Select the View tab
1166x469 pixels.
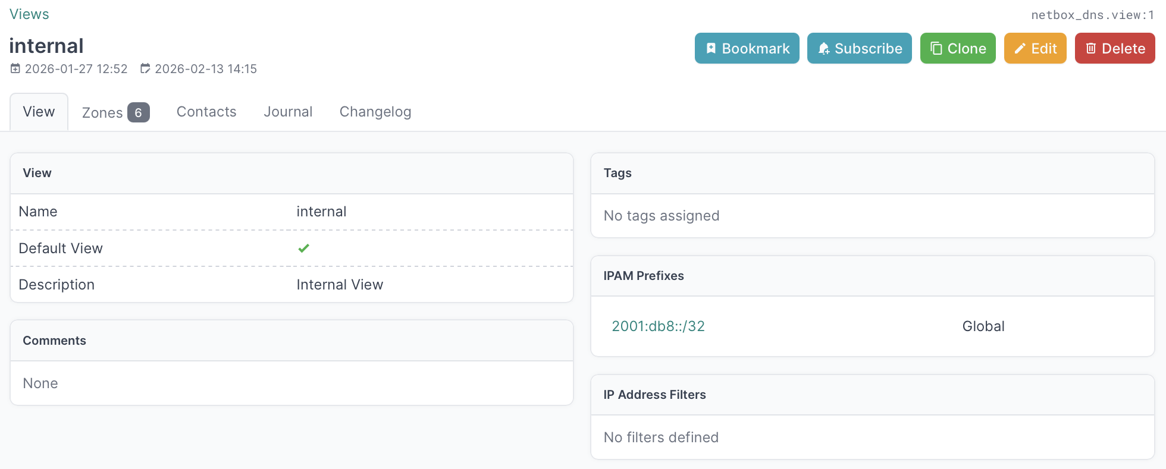[x=39, y=112]
